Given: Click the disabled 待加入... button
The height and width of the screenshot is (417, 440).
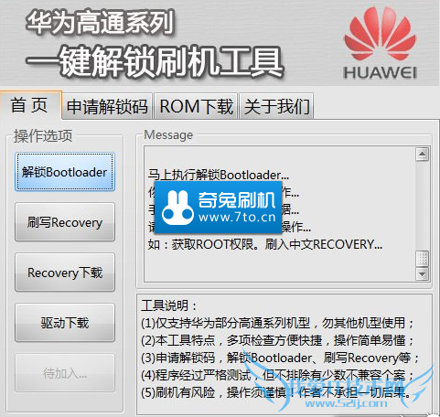Looking at the screenshot, I should point(65,373).
